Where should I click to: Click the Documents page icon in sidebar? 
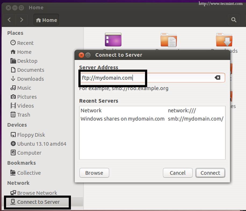(13, 70)
